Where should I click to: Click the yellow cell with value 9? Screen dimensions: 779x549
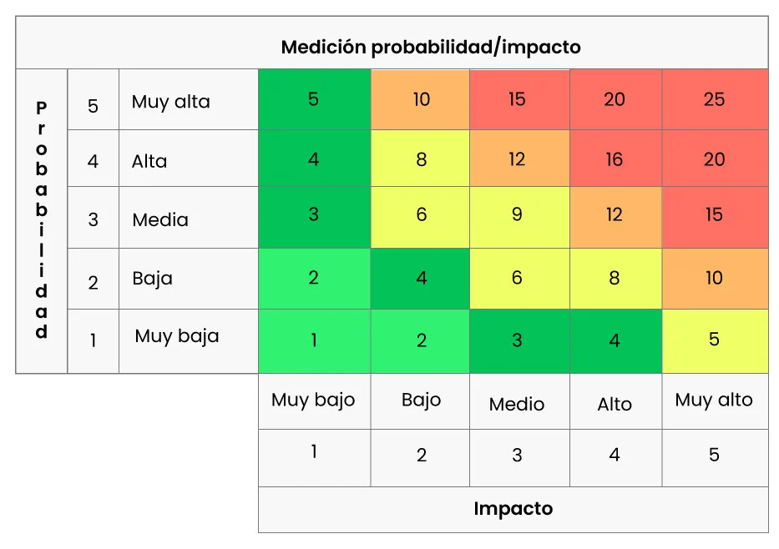tap(517, 215)
